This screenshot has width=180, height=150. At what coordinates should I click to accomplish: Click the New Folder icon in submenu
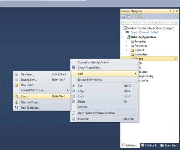coord(16,85)
